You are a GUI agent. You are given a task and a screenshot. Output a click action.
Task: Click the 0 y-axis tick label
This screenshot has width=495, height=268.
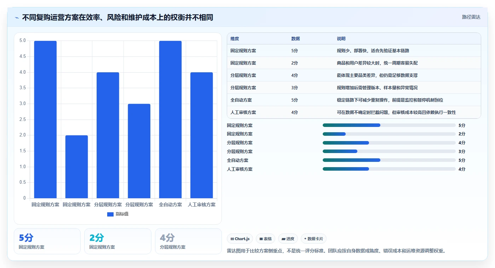24,198
